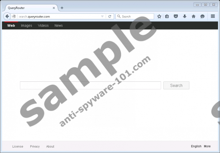Expand the URL bar history dropdown

102,16
